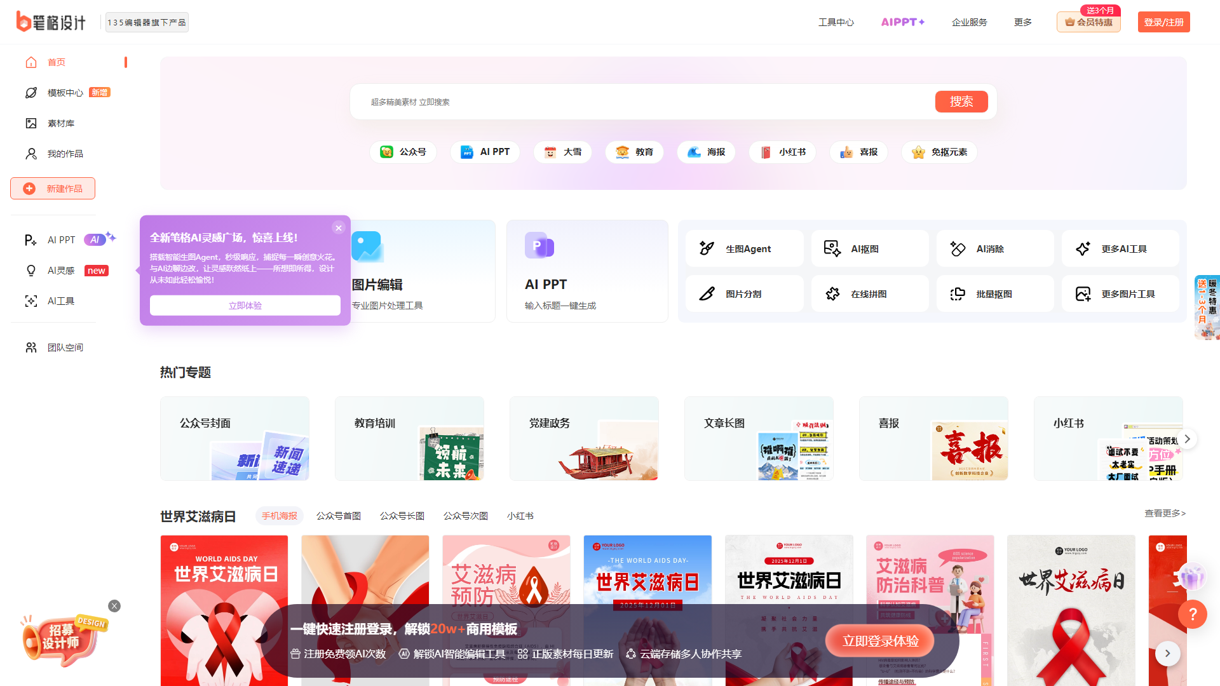Click the search input field
1220x686 pixels.
[635, 102]
